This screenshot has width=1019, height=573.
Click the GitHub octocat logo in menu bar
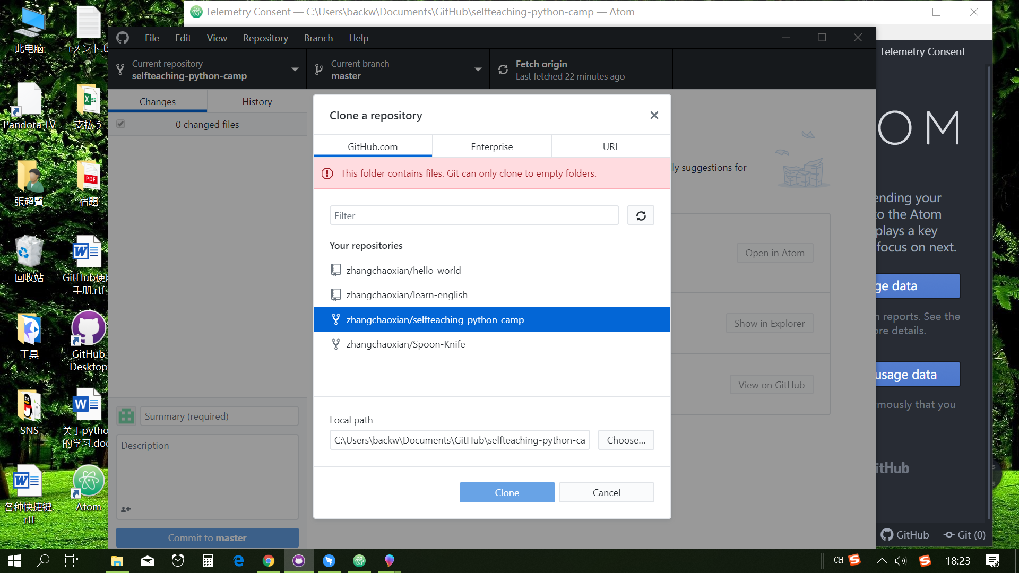pos(123,38)
